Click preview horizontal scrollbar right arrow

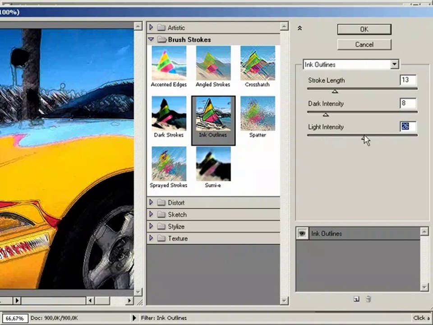point(129,300)
